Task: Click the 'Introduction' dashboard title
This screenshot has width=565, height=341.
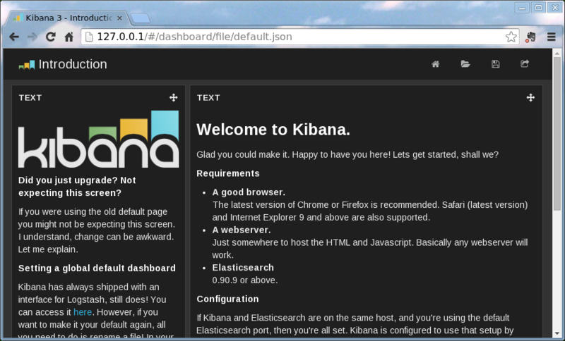Action: [73, 64]
